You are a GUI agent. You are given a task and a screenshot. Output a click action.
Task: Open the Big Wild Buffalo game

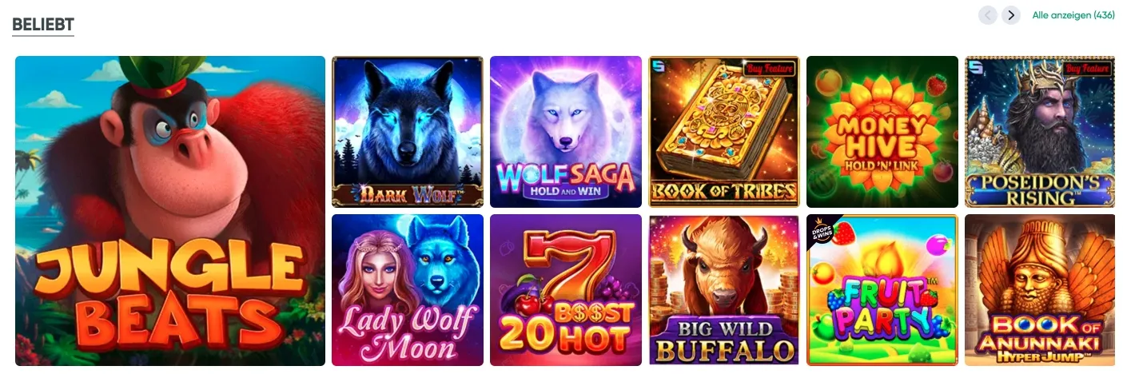coord(724,290)
